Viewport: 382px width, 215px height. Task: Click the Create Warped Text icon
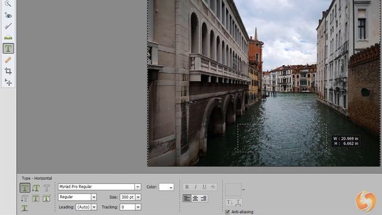coord(238,202)
